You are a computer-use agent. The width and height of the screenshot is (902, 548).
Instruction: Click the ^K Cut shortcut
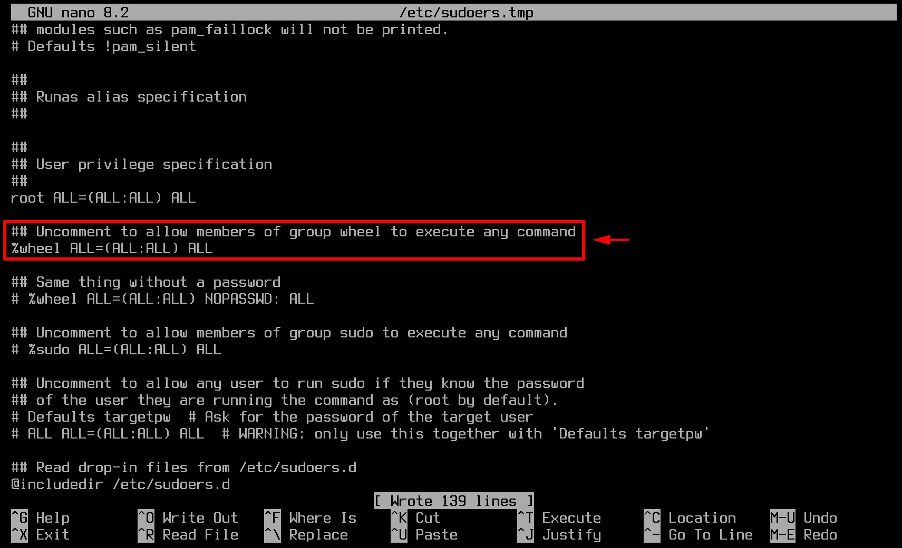[x=415, y=518]
